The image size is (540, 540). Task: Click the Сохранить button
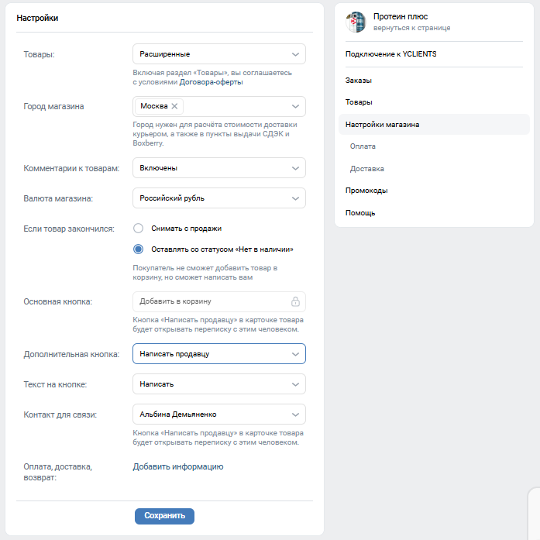click(164, 516)
